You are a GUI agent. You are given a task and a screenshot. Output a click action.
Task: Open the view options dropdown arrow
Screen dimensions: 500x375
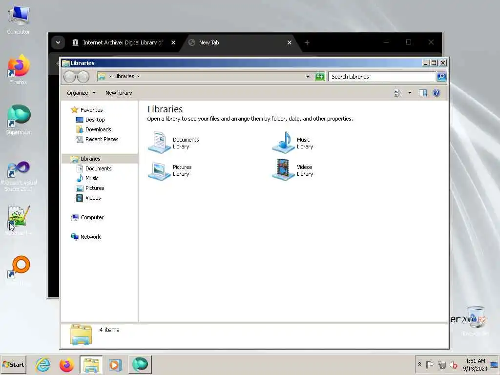coord(410,93)
